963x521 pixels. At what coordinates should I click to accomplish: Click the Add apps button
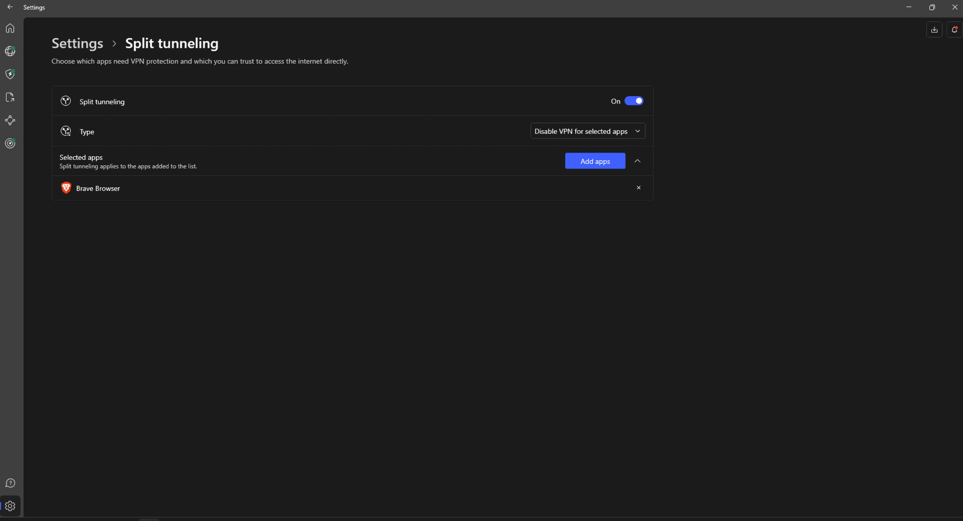tap(595, 161)
